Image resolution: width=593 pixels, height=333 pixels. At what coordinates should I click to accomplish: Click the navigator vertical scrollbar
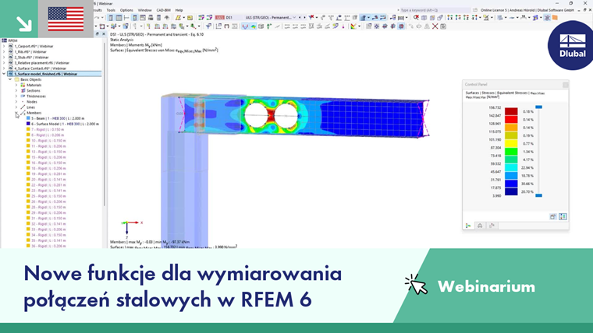(x=104, y=123)
